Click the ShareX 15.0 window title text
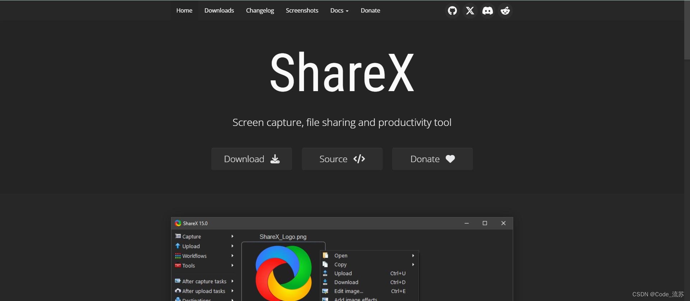690x301 pixels. [x=195, y=223]
